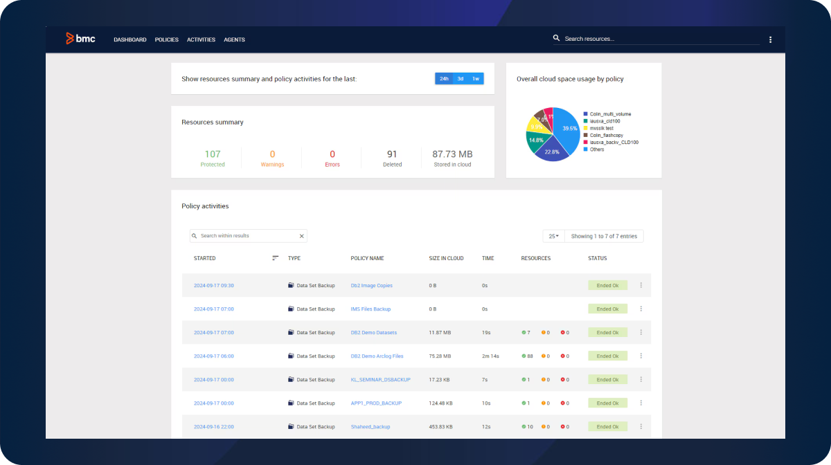Click the Ended Ok status badge on APP1_PROD_BACKUP
Image resolution: width=831 pixels, height=465 pixels.
click(607, 403)
